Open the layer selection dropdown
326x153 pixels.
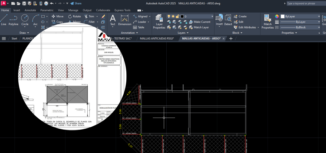point(212,16)
